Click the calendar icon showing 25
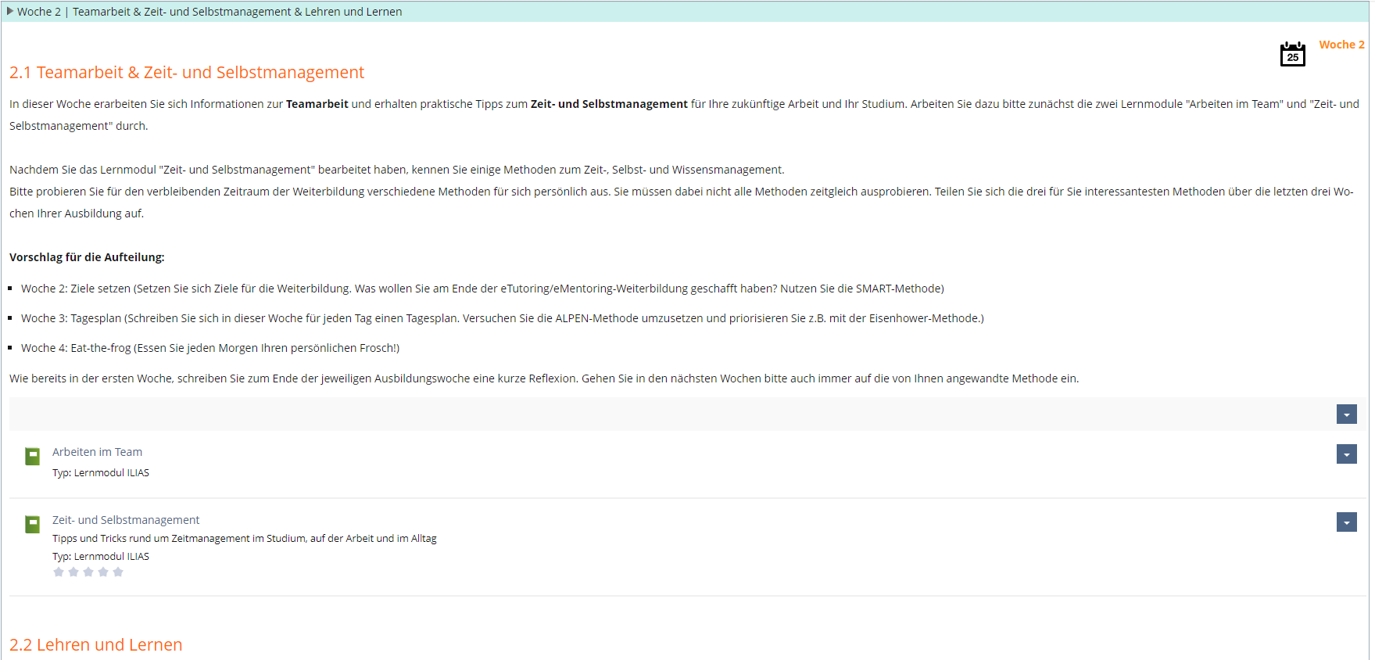Viewport: 1375px width, 660px height. click(1292, 55)
